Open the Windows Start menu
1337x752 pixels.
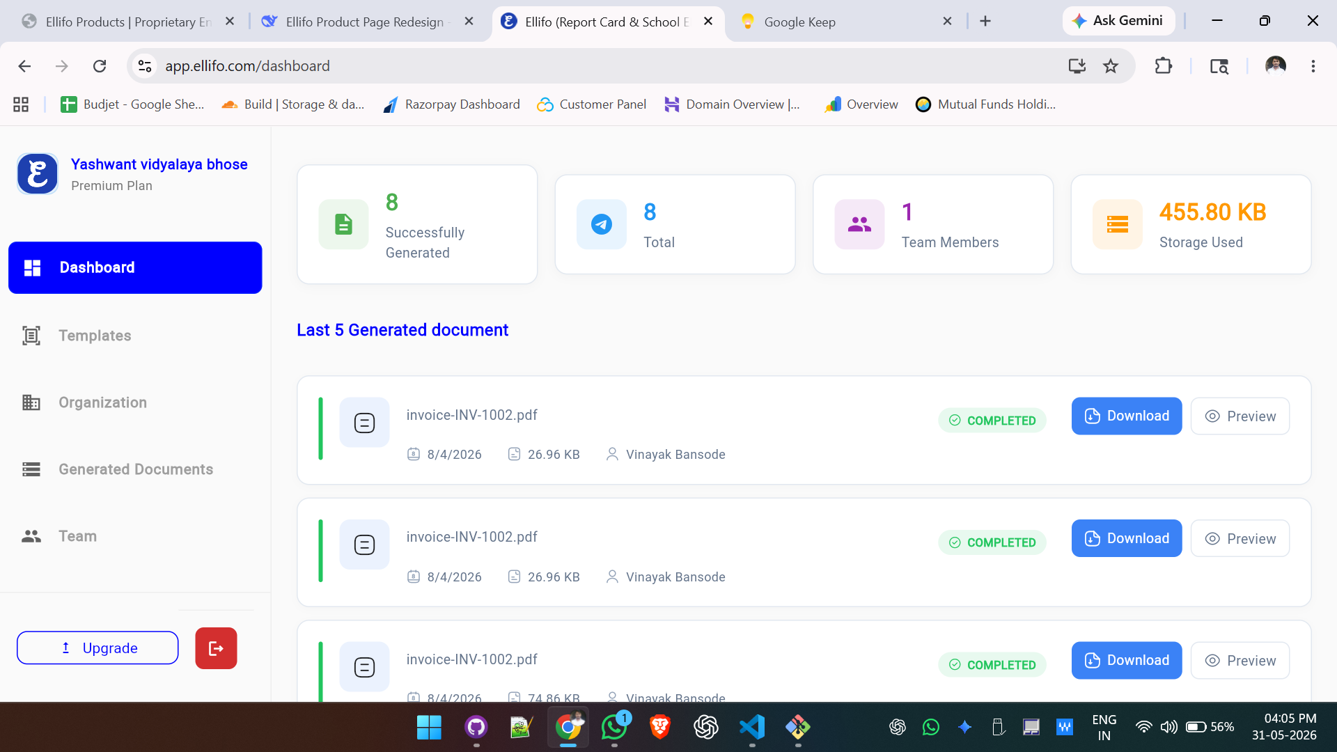(x=429, y=728)
